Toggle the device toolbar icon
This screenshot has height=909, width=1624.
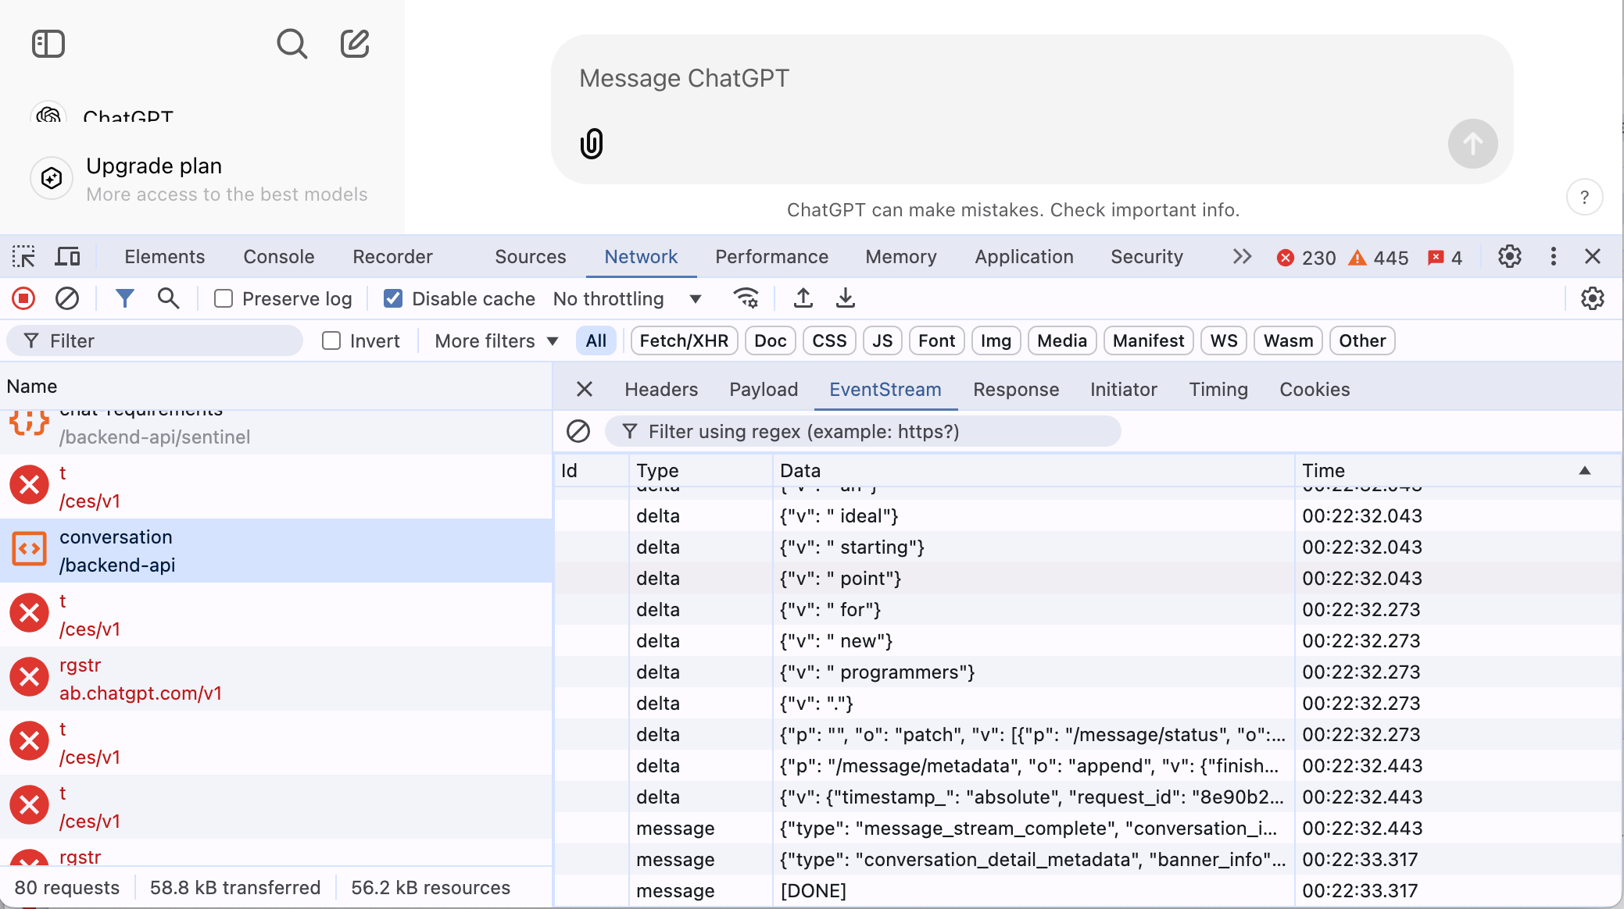point(68,257)
